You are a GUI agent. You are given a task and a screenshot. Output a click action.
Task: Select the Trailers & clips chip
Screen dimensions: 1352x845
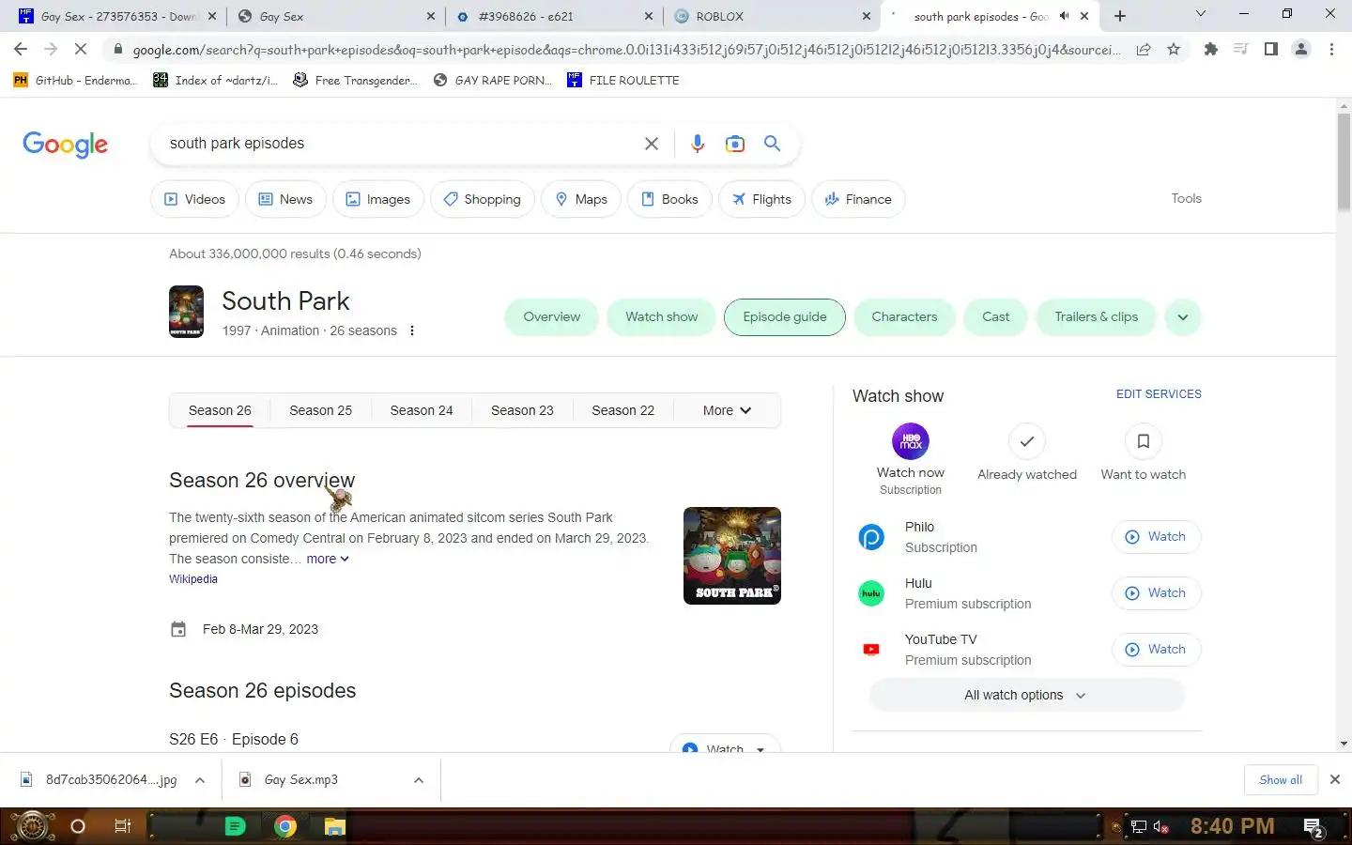pyautogui.click(x=1096, y=316)
